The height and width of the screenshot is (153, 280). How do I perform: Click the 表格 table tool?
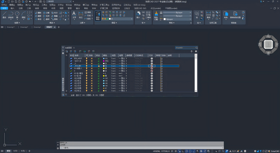click(x=88, y=12)
